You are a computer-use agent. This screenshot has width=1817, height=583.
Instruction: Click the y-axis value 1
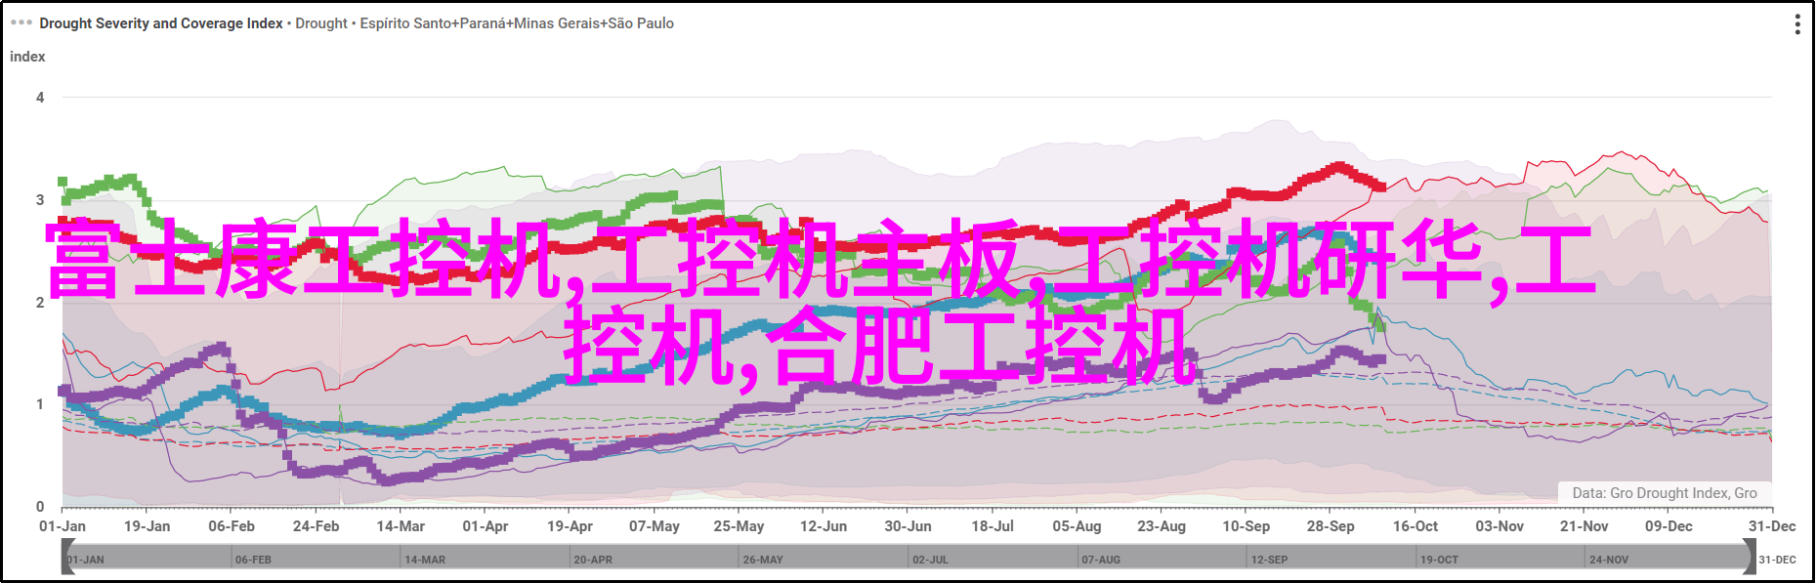[x=40, y=404]
